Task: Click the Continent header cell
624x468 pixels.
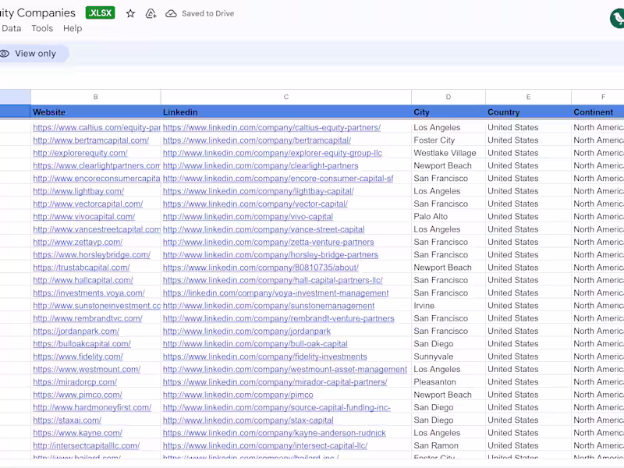Action: (597, 112)
